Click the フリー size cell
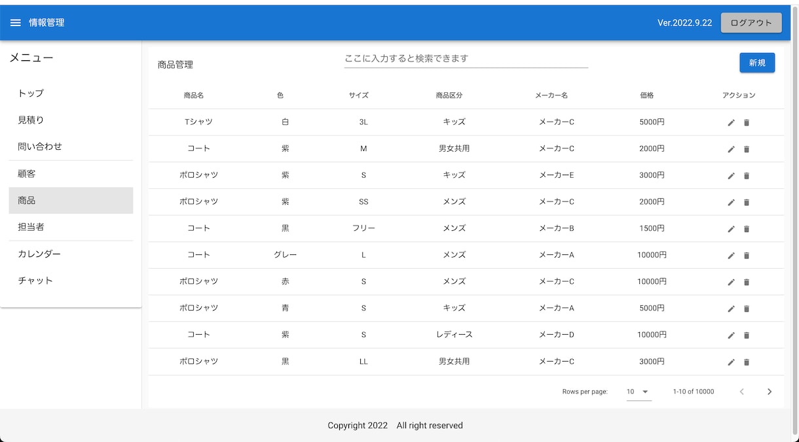Viewport: 799px width, 442px height. coord(363,229)
